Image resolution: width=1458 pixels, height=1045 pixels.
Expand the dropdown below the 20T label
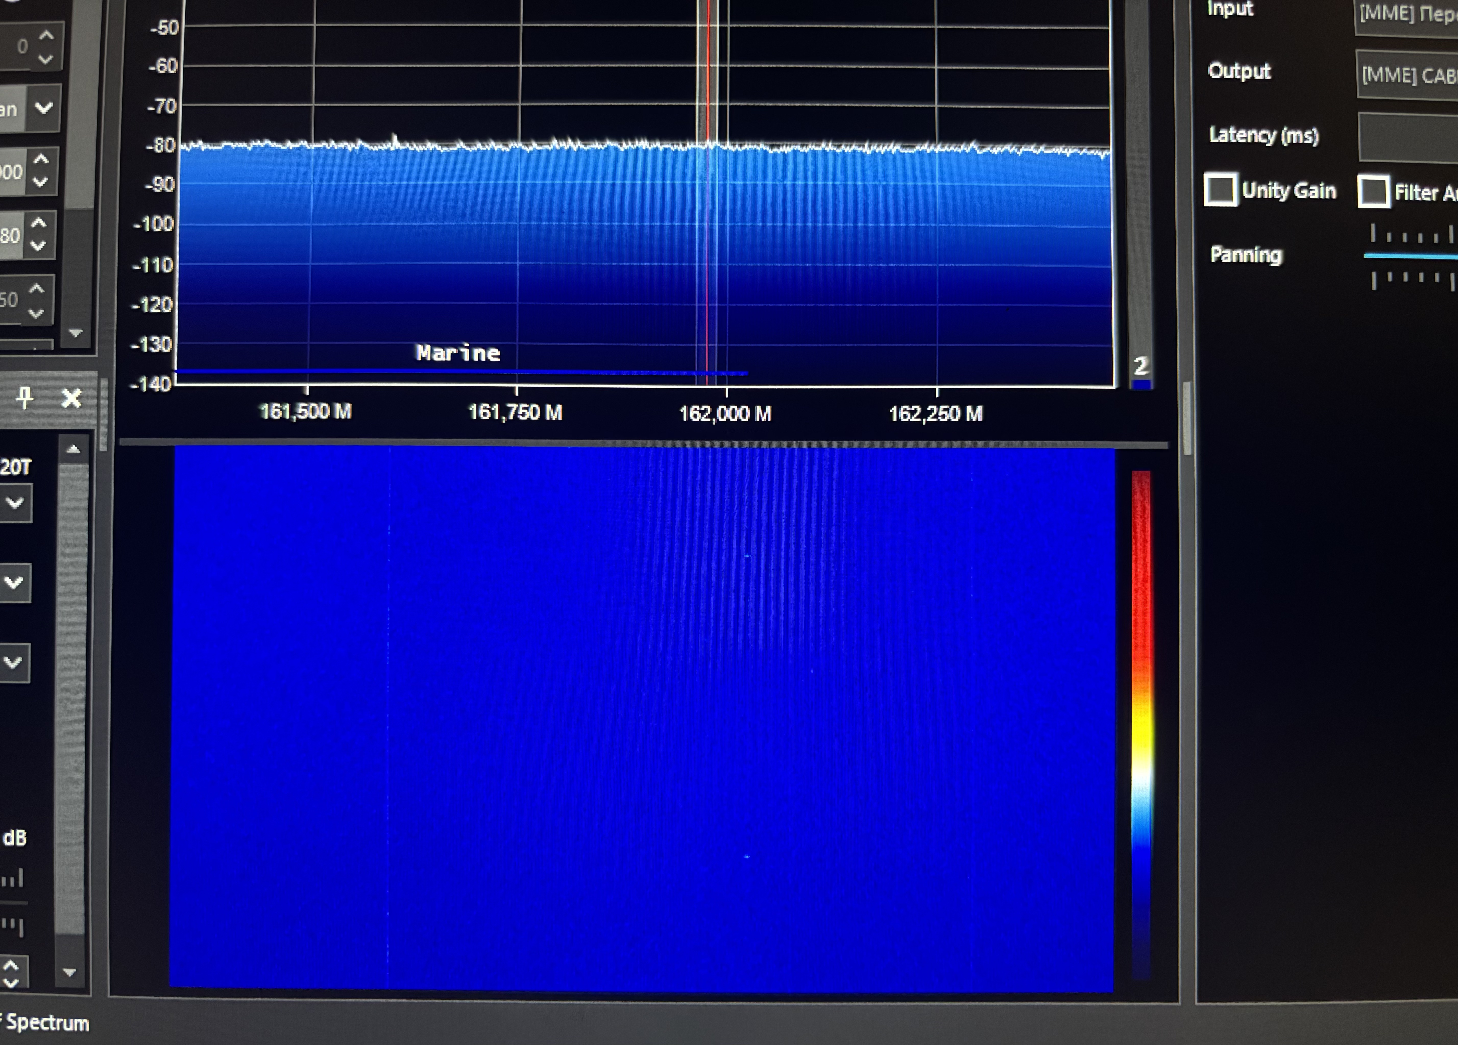(x=15, y=502)
